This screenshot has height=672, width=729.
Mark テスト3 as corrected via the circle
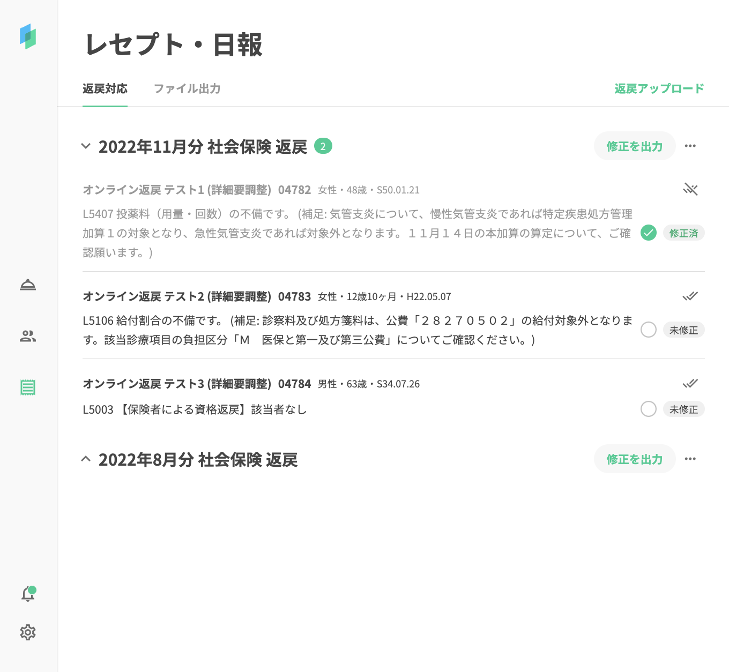point(649,409)
